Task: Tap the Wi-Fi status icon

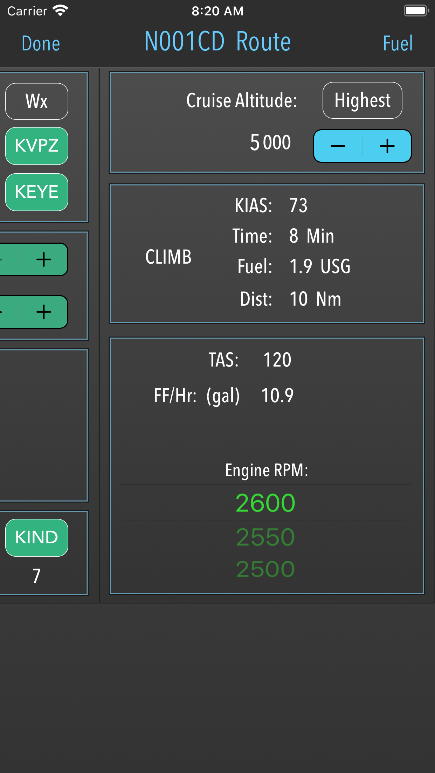Action: point(60,11)
